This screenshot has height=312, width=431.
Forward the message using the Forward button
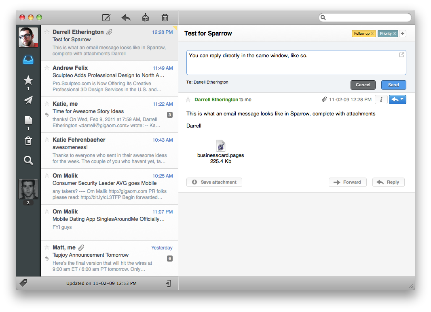coord(347,182)
